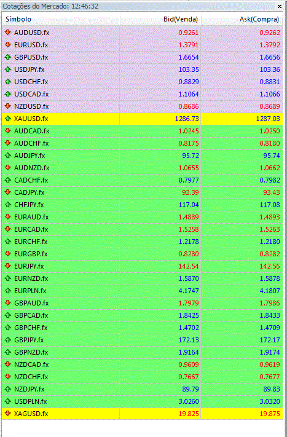Click the green up arrow beside USDJPY.fx
Viewport: 287px width, 437px height.
8,69
